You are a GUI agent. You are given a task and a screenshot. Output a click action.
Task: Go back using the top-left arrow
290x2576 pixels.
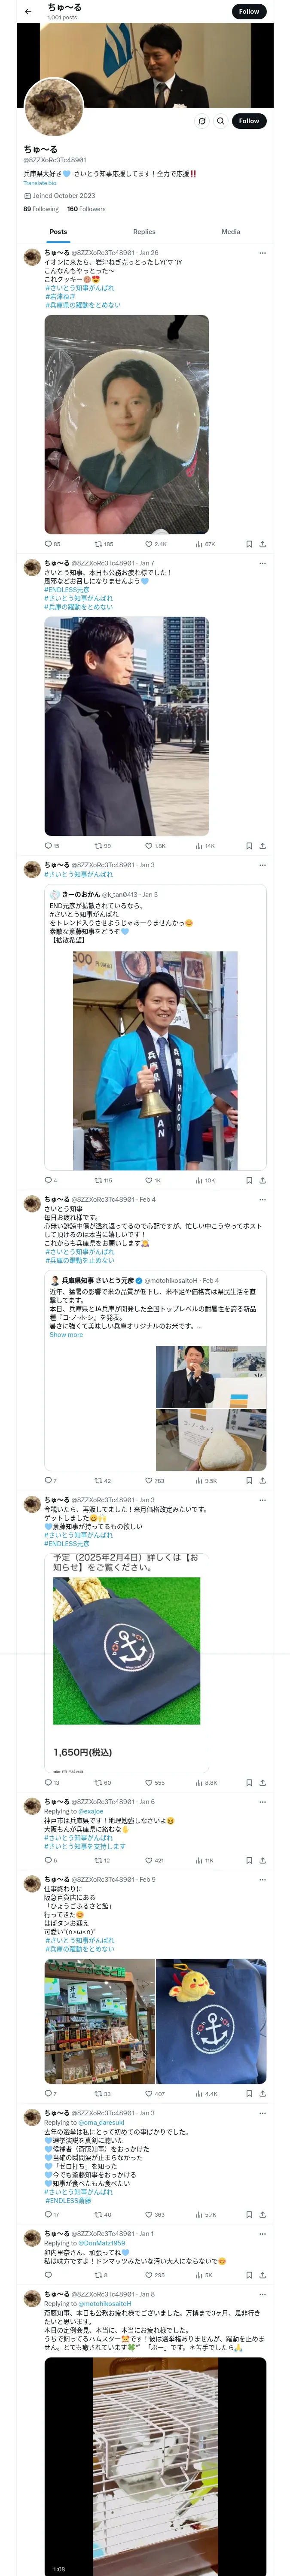[x=28, y=12]
